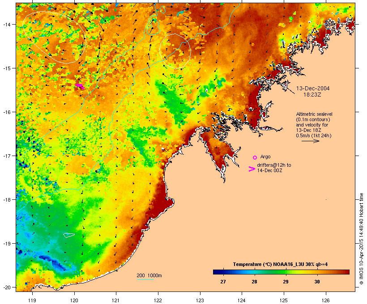The width and height of the screenshot is (367, 304).
Task: Click the latitude axis label '-19'
Action: point(6,243)
